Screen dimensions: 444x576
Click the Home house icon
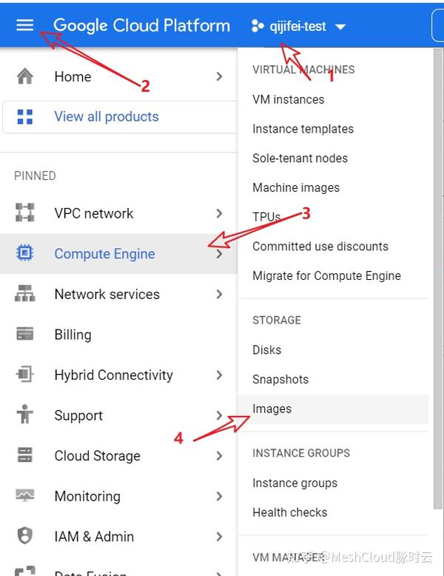click(25, 76)
